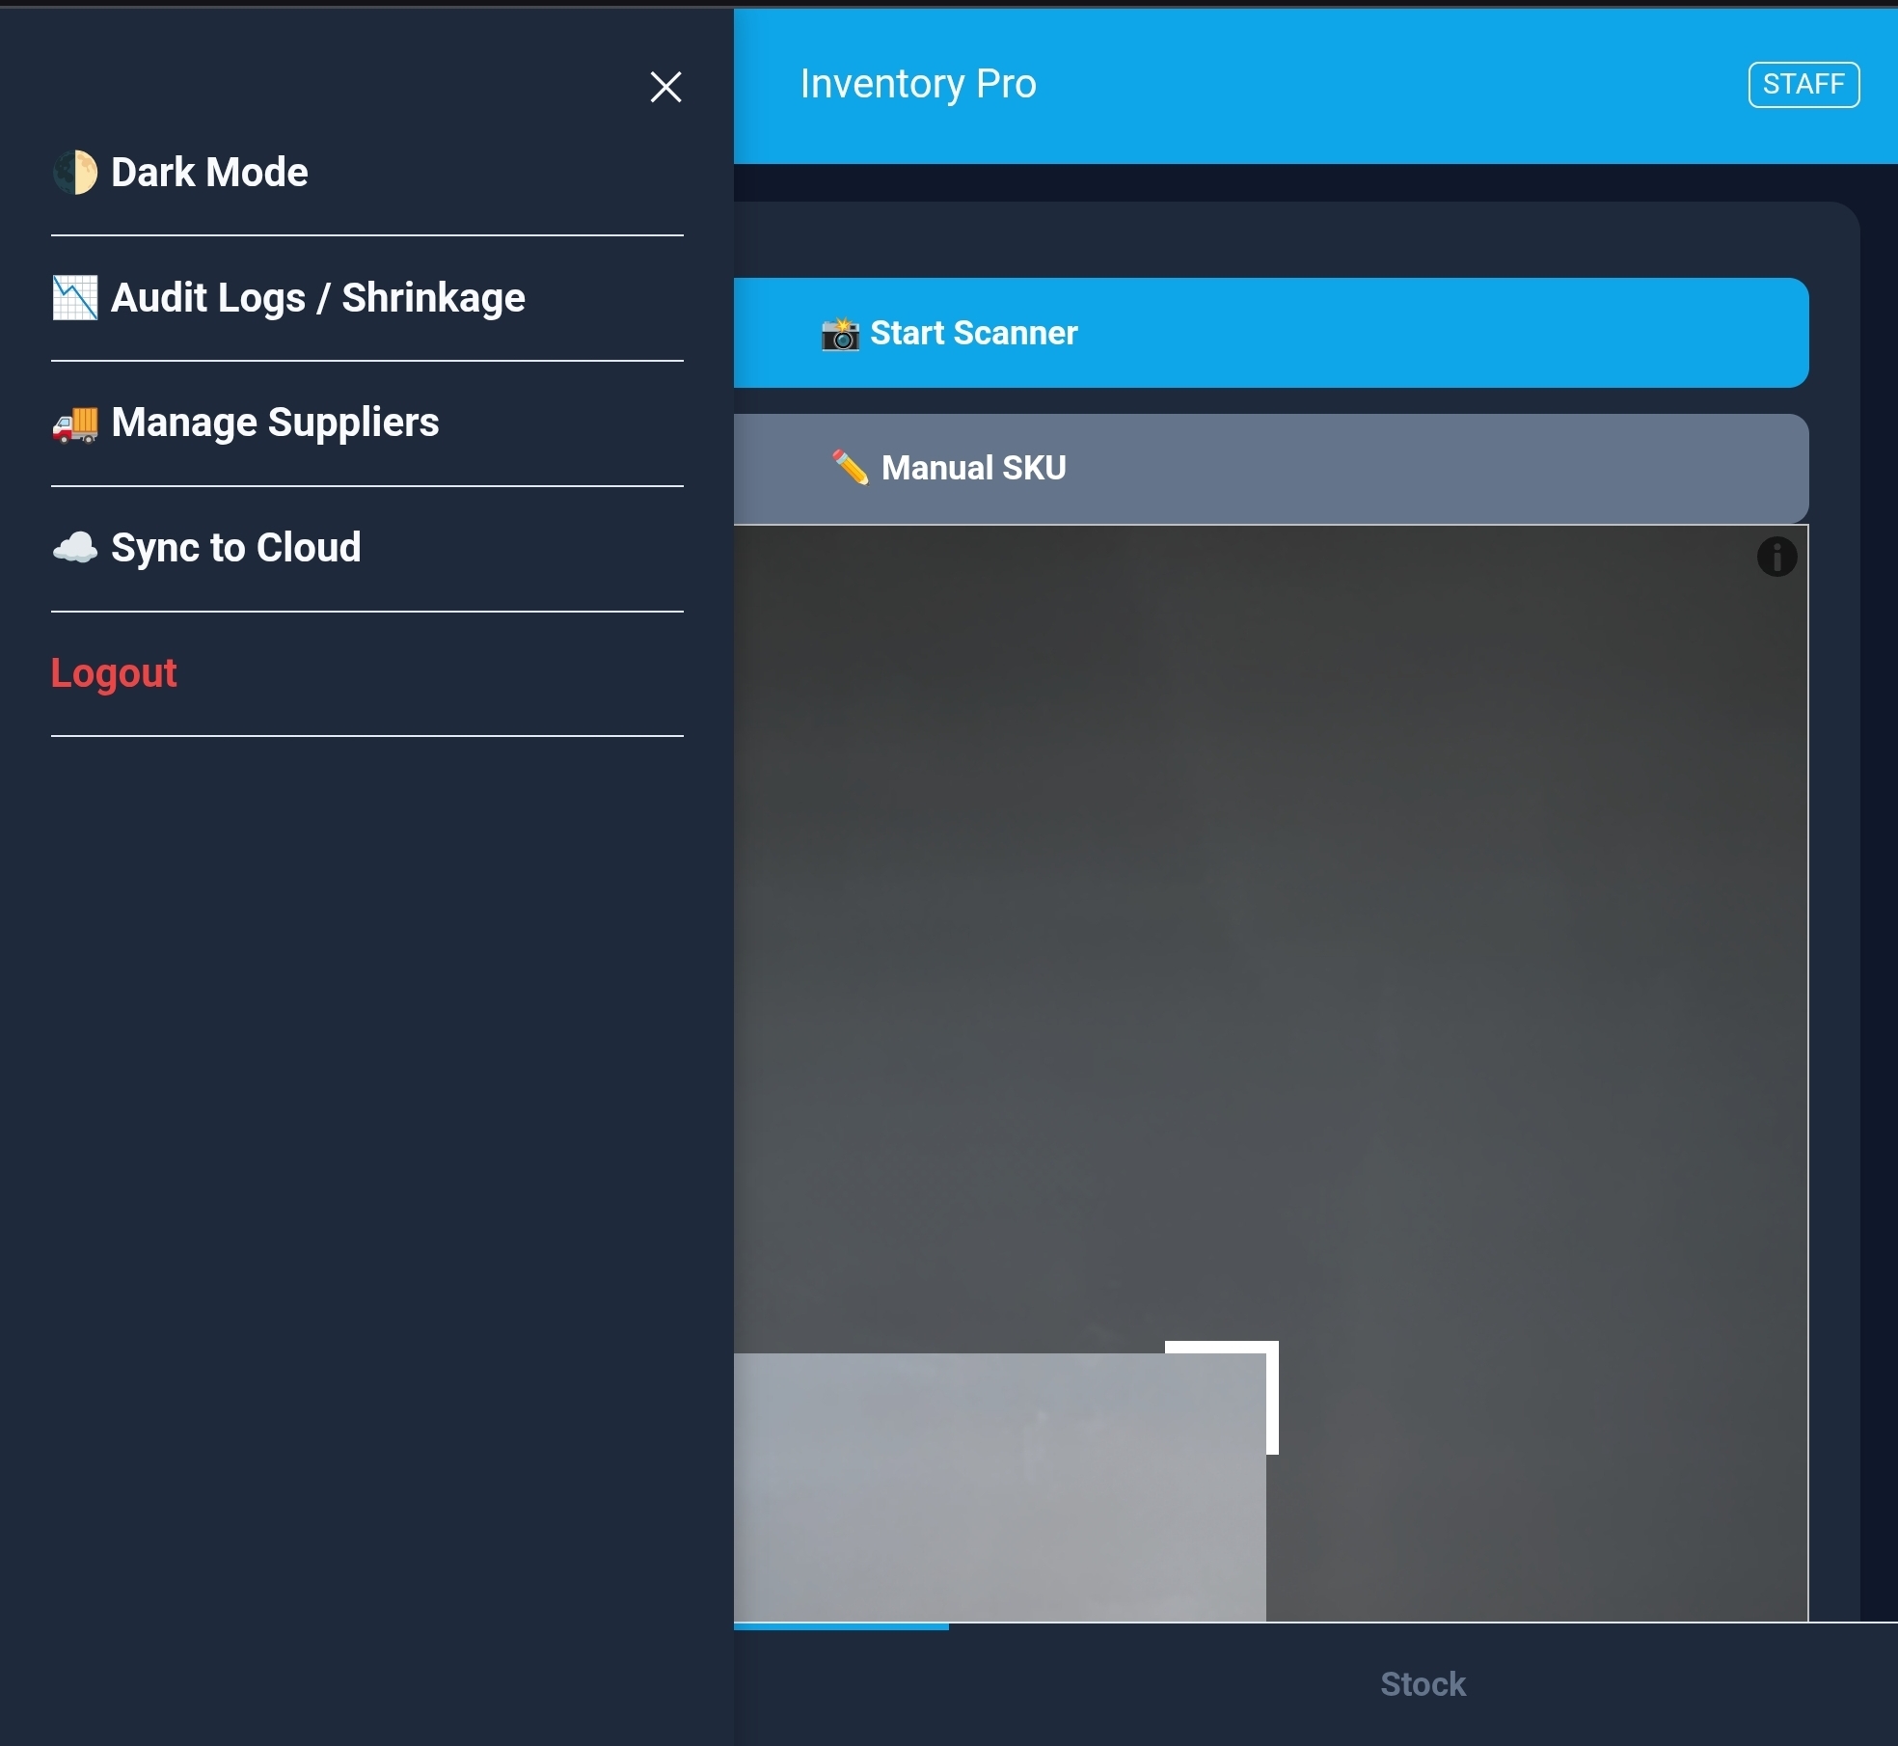Screen dimensions: 1898x1746
Task: Click the pencil icon on Manual SKU
Action: pyautogui.click(x=850, y=468)
